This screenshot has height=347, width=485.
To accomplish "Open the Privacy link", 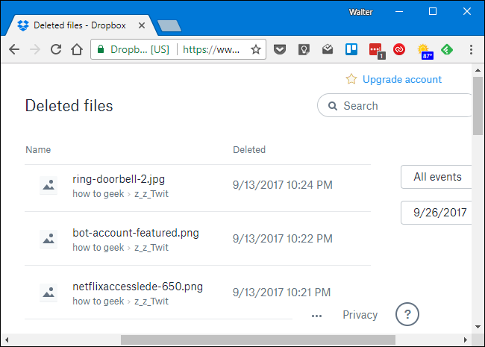I will (360, 315).
